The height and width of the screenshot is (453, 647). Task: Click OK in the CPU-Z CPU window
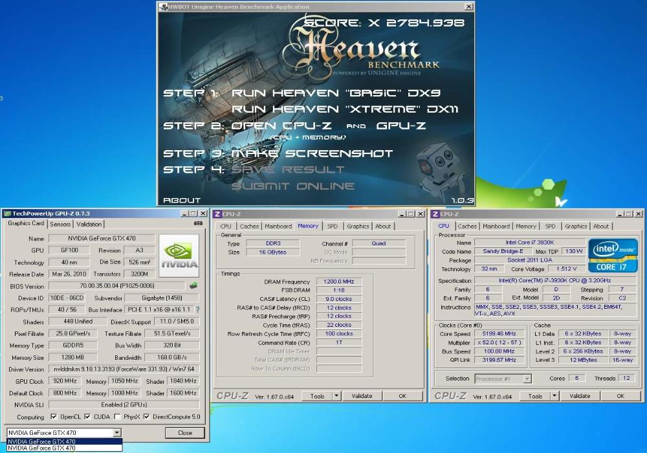620,396
